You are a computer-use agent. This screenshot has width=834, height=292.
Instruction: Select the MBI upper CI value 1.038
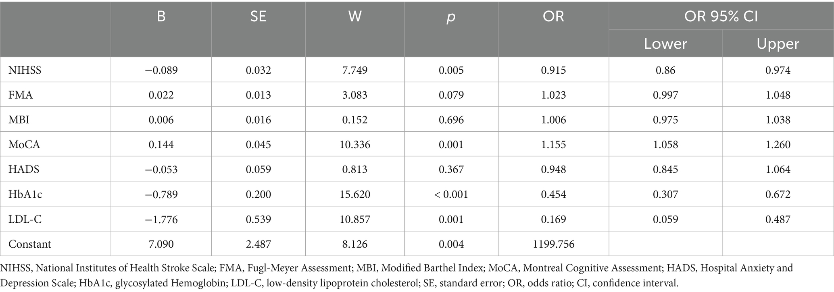(778, 120)
